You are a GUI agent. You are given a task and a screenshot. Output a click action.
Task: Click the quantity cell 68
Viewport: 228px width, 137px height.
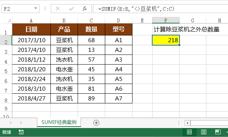(x=91, y=40)
